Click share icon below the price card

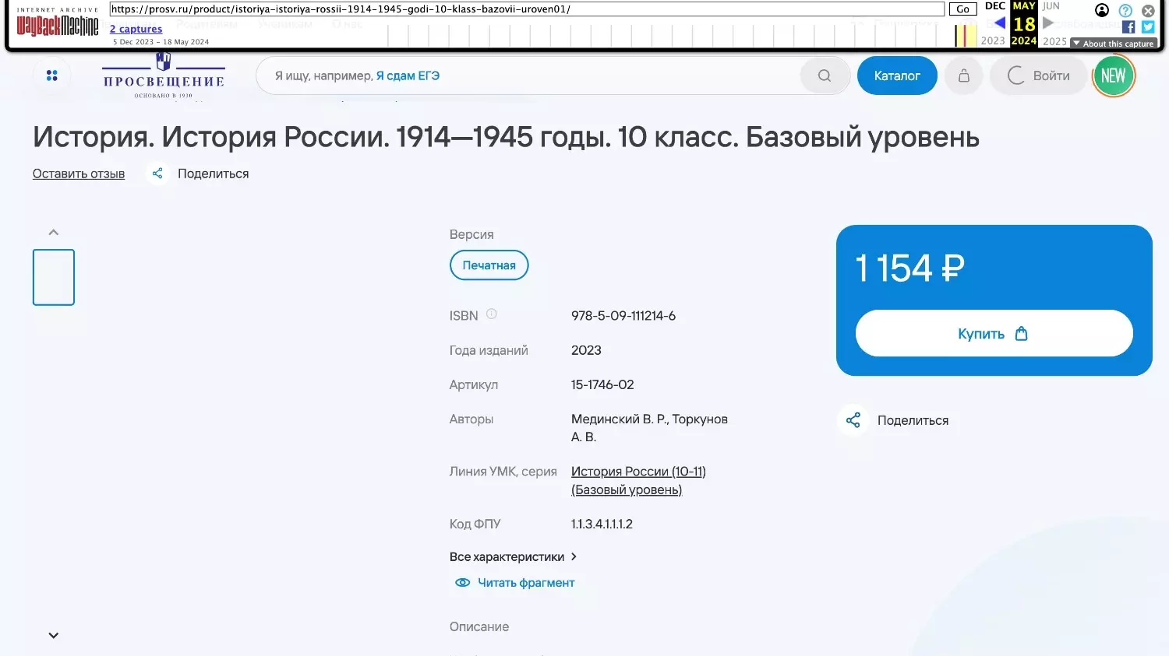tap(853, 420)
